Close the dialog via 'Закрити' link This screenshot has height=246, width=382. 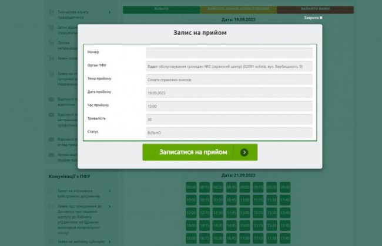(313, 18)
